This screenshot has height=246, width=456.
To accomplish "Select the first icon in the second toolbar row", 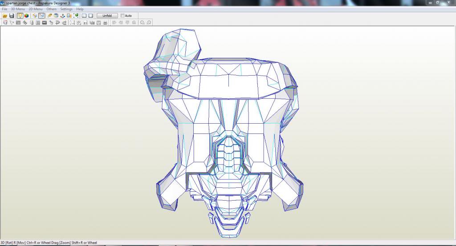I will (x=5, y=23).
